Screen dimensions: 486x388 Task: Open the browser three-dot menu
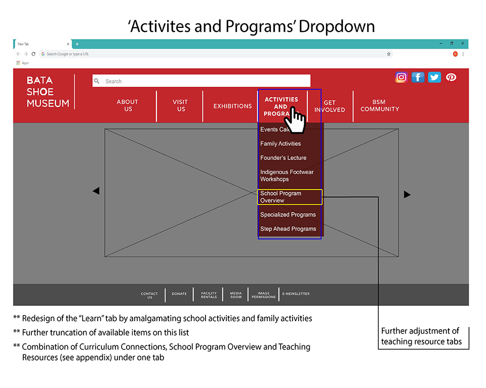click(463, 54)
